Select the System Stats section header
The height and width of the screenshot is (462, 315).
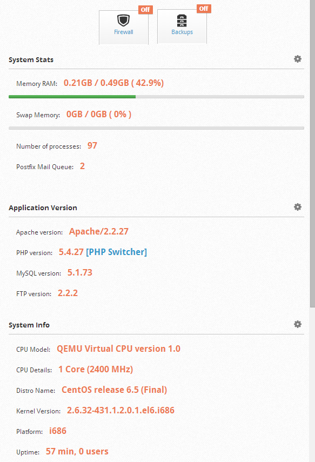[31, 60]
